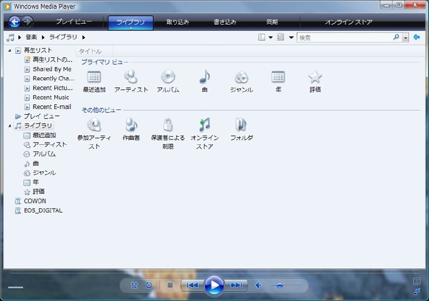The height and width of the screenshot is (301, 429).
Task: Select 評価 in sidebar tree
Action: point(38,191)
